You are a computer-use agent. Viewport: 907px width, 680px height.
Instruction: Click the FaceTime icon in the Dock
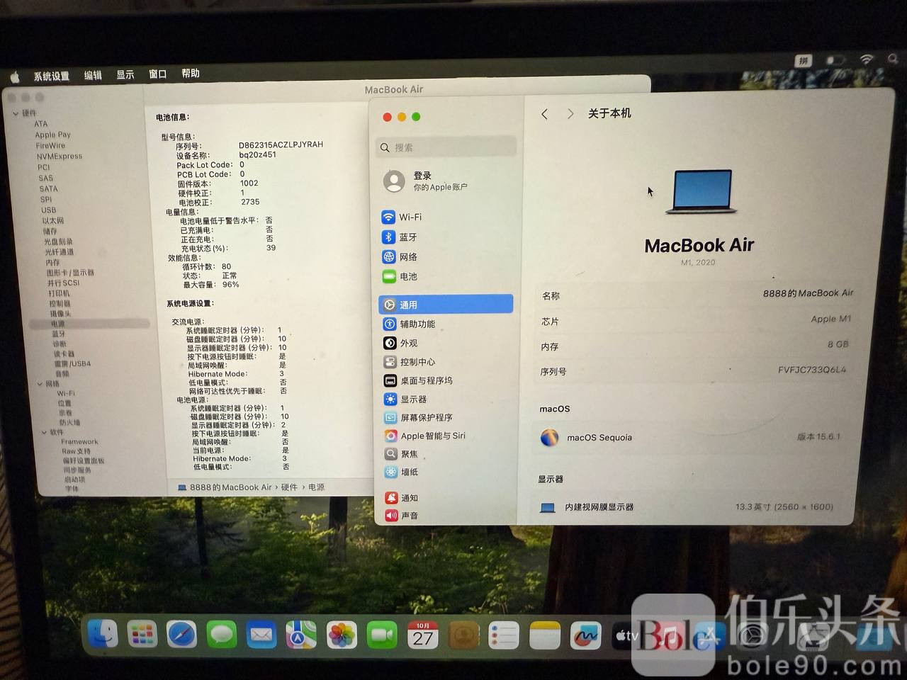click(382, 635)
